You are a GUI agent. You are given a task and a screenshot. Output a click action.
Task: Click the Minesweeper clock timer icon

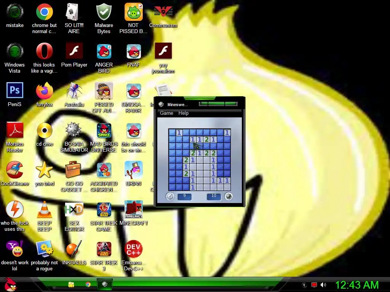170,197
